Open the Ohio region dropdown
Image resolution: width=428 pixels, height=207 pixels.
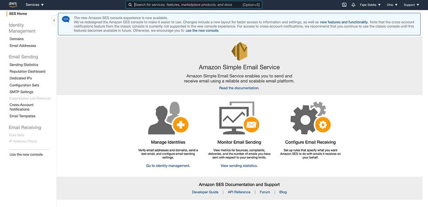point(392,5)
